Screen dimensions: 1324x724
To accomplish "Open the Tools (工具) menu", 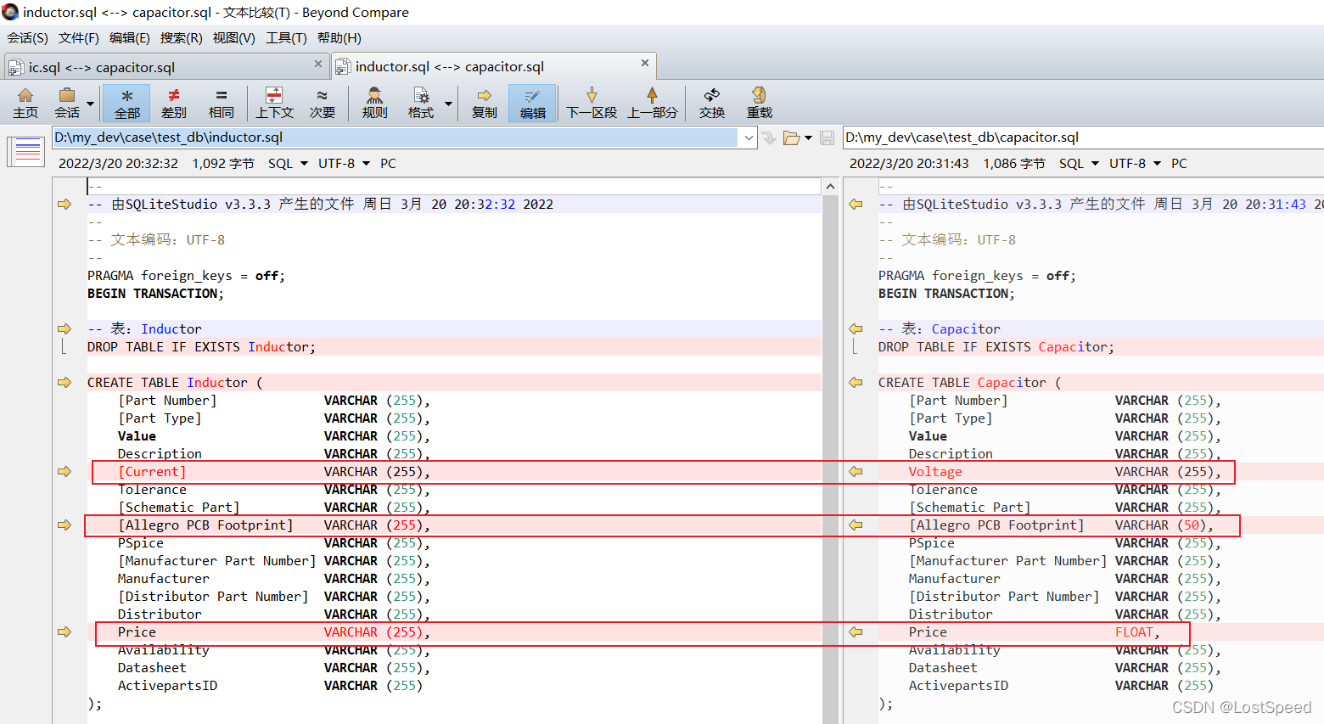I will coord(286,37).
